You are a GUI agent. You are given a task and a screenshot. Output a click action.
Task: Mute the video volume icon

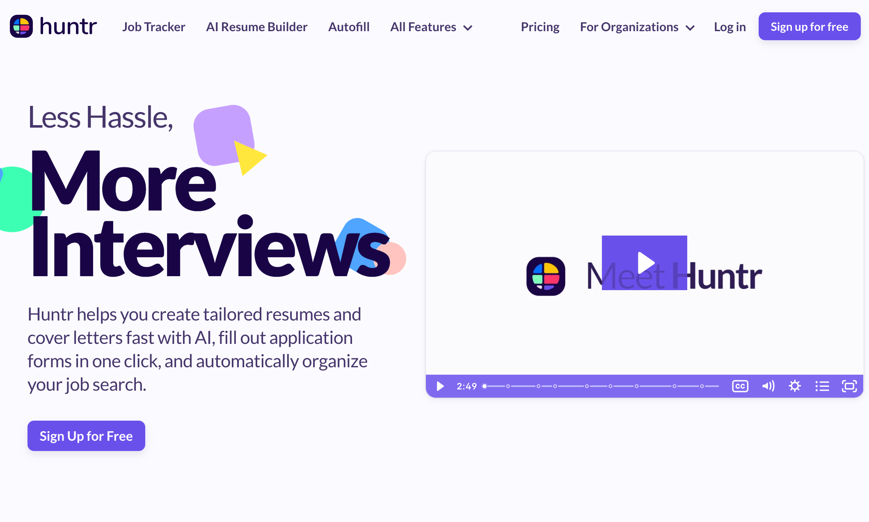coord(768,386)
